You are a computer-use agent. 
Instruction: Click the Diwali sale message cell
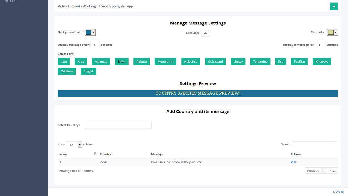click(x=176, y=162)
